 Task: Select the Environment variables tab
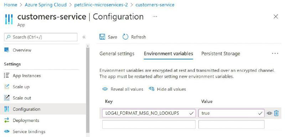coord(168,54)
